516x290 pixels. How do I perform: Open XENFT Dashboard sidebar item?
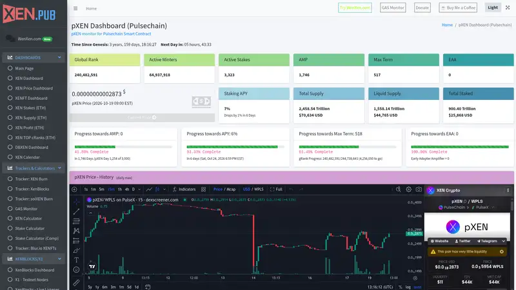[31, 98]
